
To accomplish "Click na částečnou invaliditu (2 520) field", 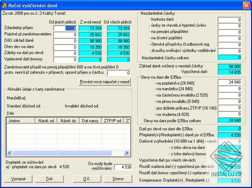I will pos(229,95).
